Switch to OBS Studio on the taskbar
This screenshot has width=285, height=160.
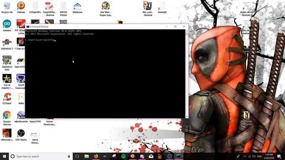(169, 156)
